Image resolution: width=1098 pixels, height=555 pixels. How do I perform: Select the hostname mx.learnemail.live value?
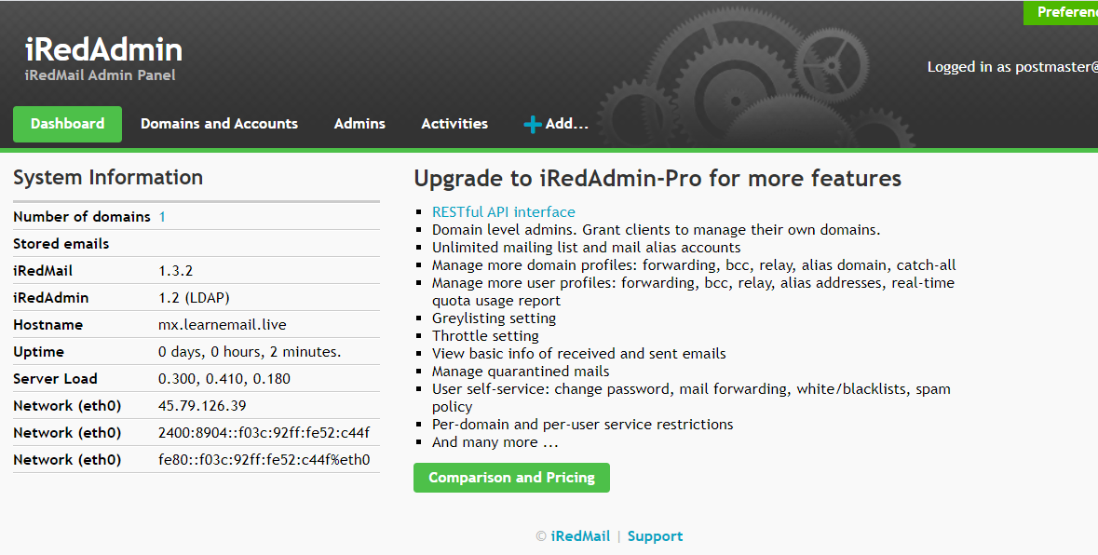[x=222, y=325]
